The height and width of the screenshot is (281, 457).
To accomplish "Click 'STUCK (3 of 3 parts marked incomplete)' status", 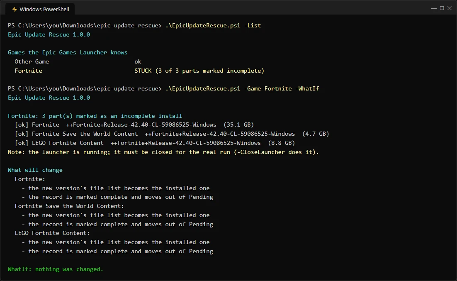I will click(x=199, y=71).
